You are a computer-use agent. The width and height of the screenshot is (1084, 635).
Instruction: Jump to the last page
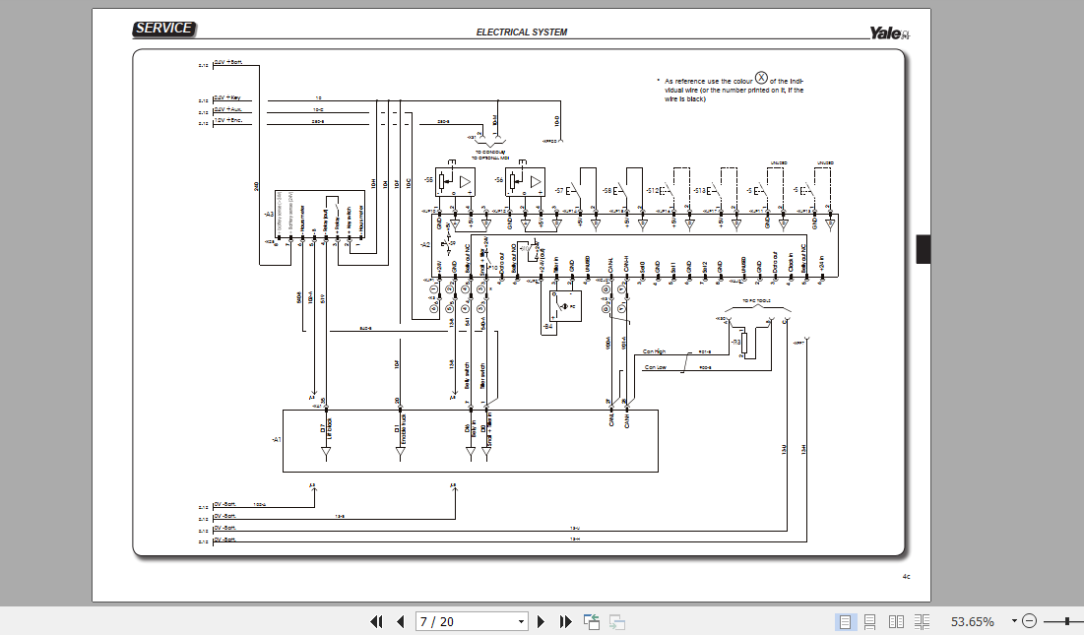tap(565, 622)
